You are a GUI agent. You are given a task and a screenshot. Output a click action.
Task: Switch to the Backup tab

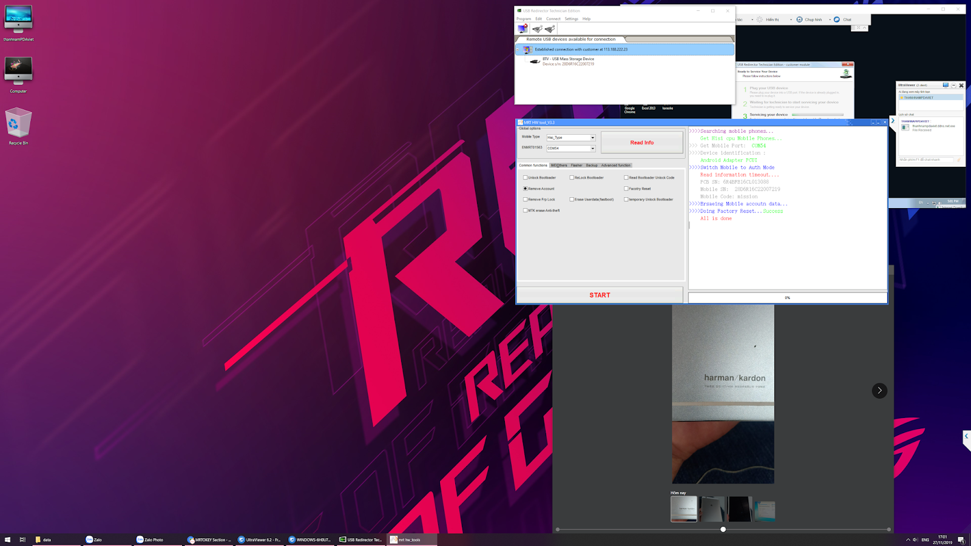click(592, 165)
